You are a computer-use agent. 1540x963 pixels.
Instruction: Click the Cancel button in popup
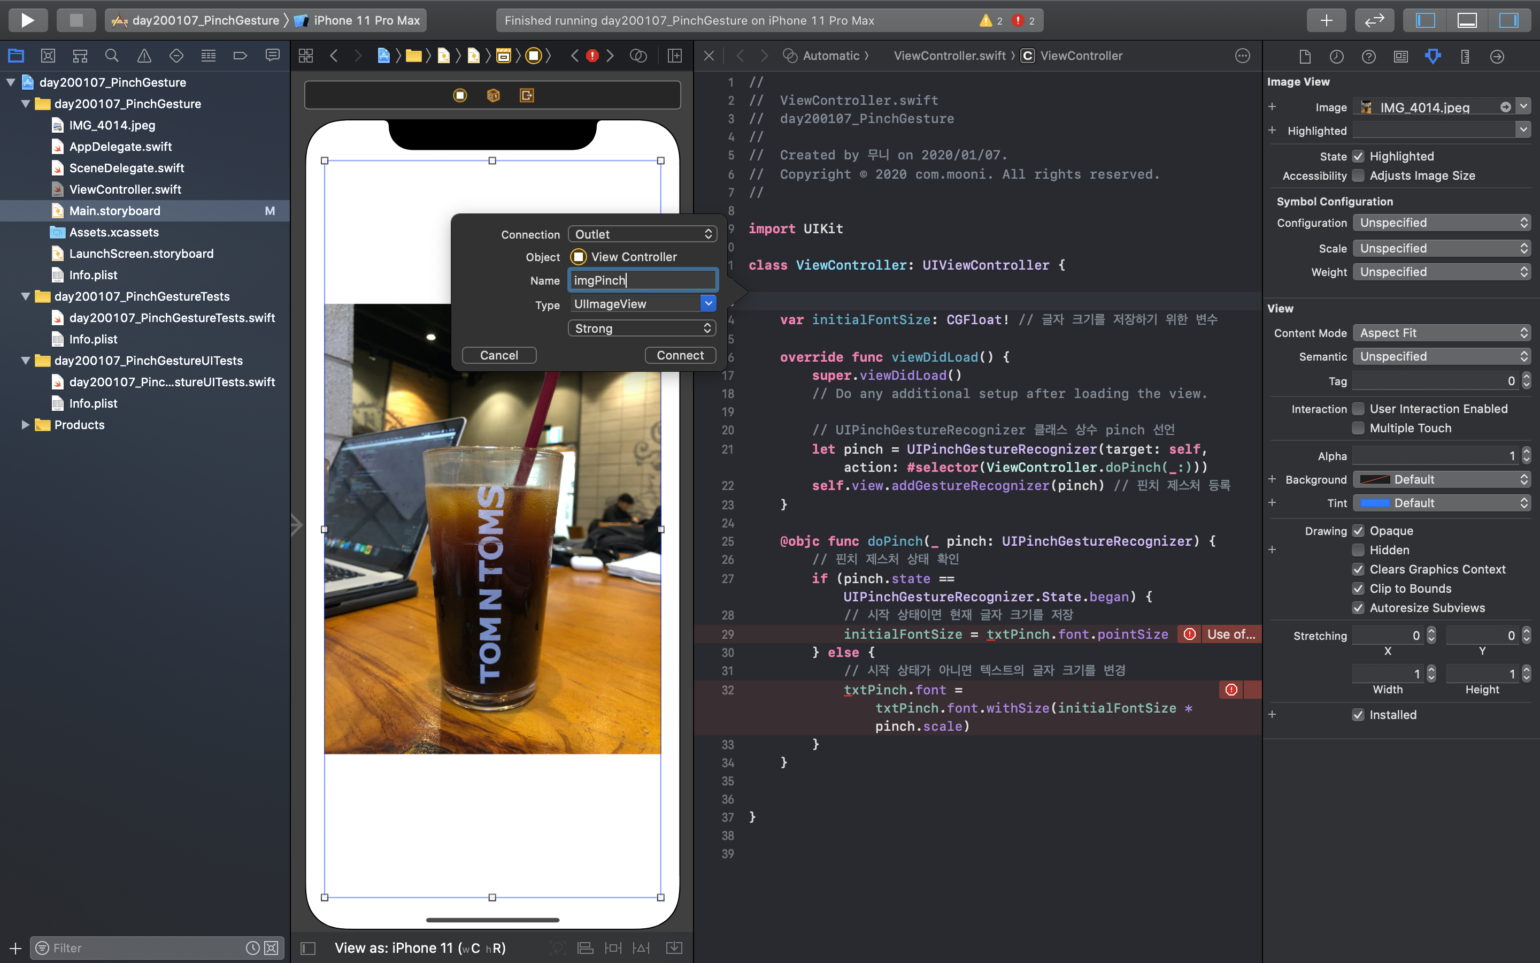499,355
